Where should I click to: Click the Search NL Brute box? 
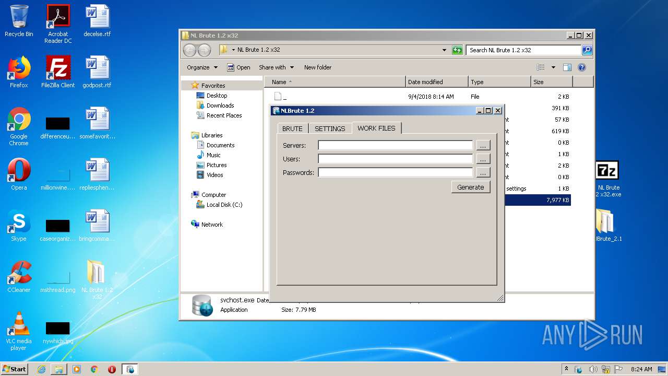pos(523,50)
